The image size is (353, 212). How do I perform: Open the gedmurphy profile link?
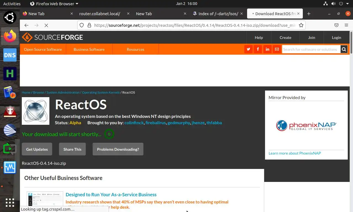(179, 123)
